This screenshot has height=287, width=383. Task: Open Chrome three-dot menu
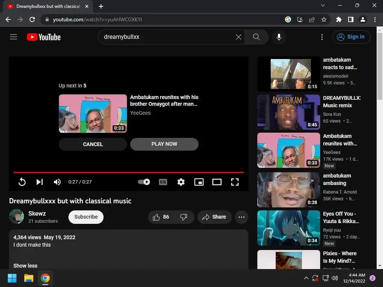pyautogui.click(x=375, y=19)
